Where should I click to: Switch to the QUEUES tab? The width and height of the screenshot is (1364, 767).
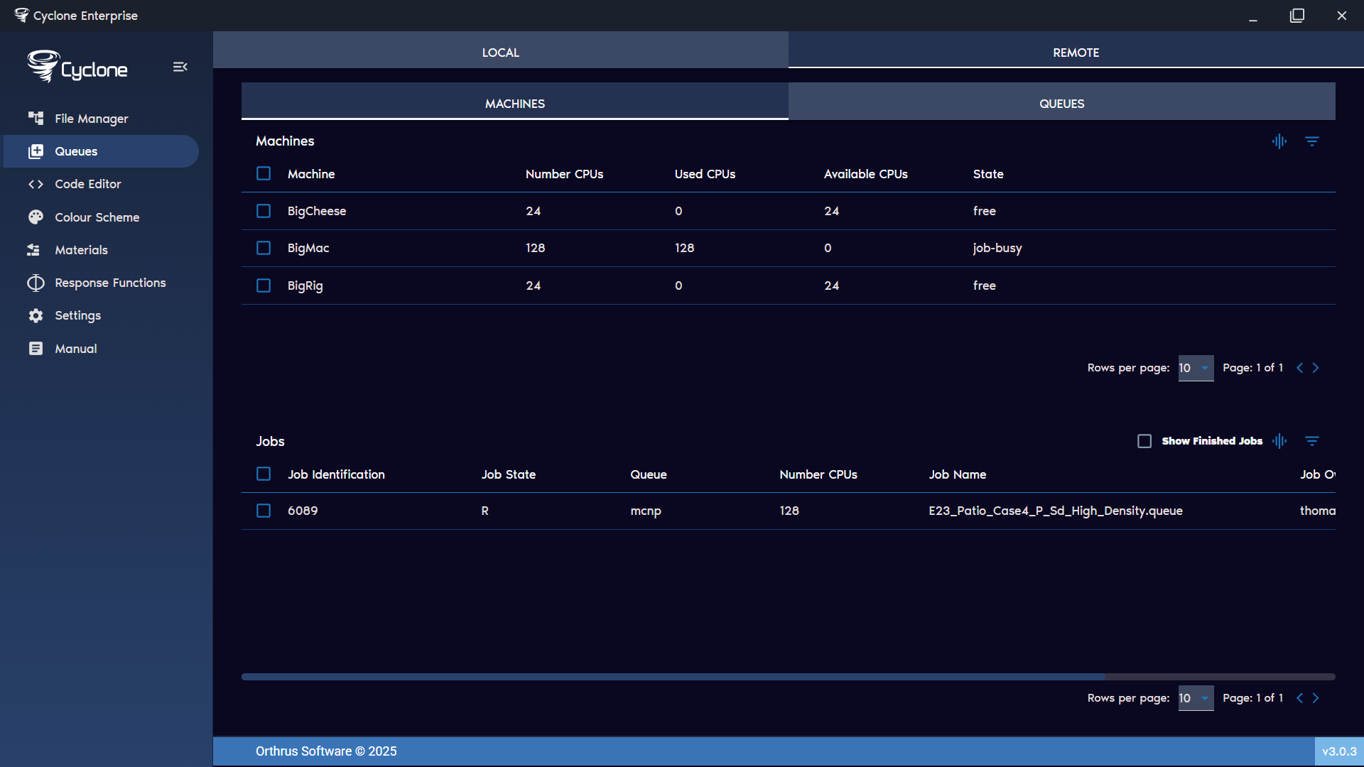pos(1061,104)
